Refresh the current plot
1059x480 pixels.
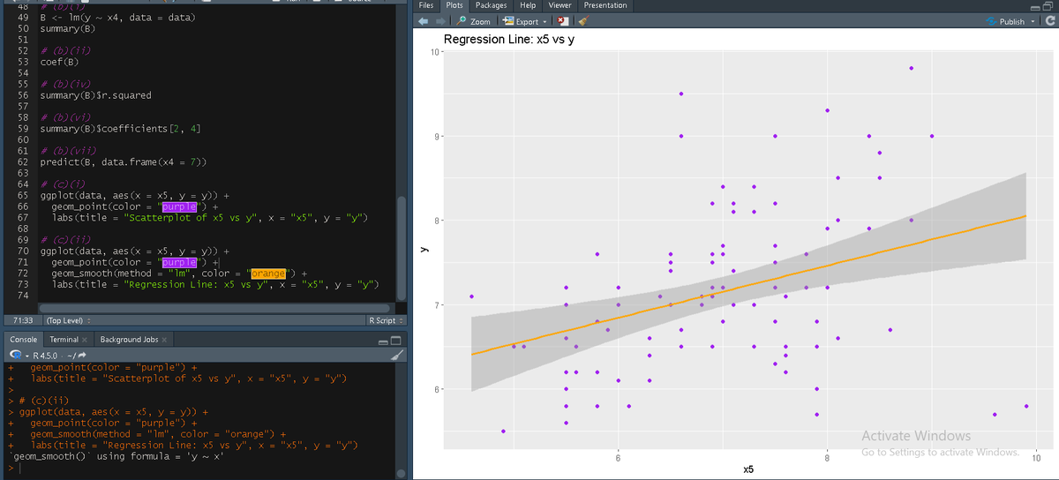point(1048,21)
